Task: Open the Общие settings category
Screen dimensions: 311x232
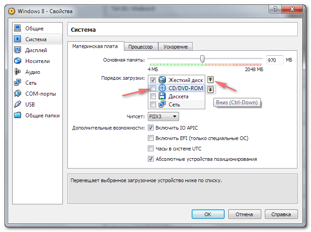Action: tap(37, 29)
